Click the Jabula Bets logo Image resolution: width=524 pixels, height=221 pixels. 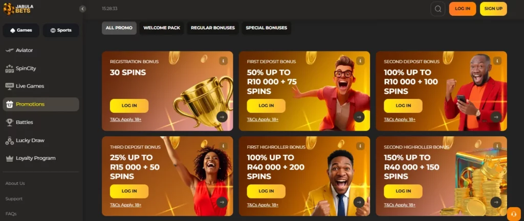click(18, 9)
